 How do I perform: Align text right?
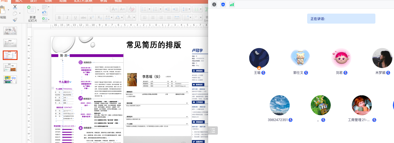[x=160, y=18]
